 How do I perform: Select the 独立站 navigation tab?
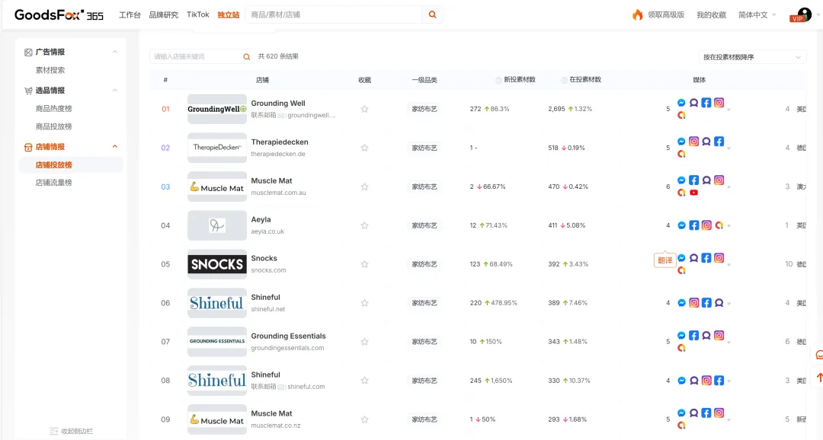coord(229,14)
